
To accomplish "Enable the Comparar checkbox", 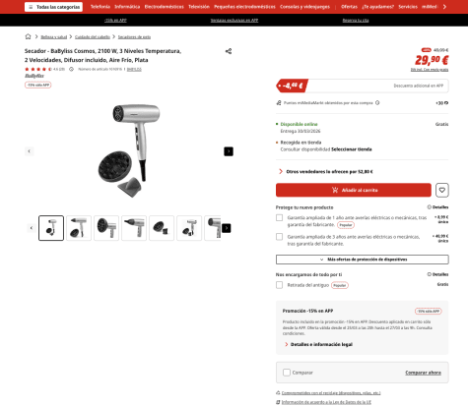I will pos(287,373).
